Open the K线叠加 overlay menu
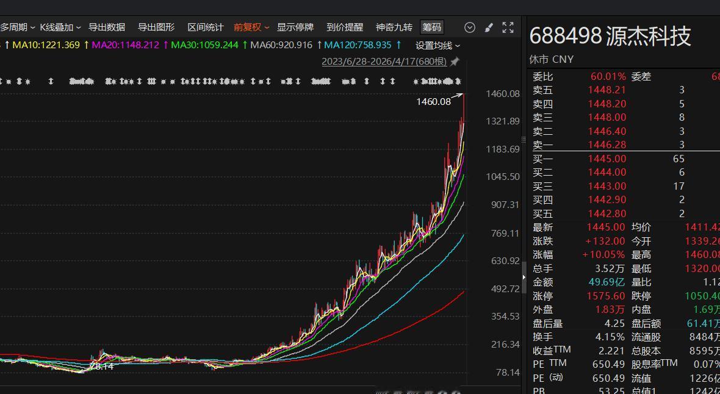Viewport: 720px width, 394px height. 58,27
